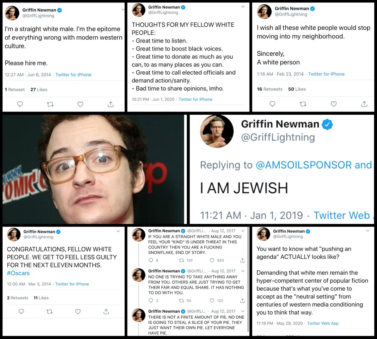Share the "Please hire me" tweet
Screen dimensions: 377x339
[x=110, y=104]
